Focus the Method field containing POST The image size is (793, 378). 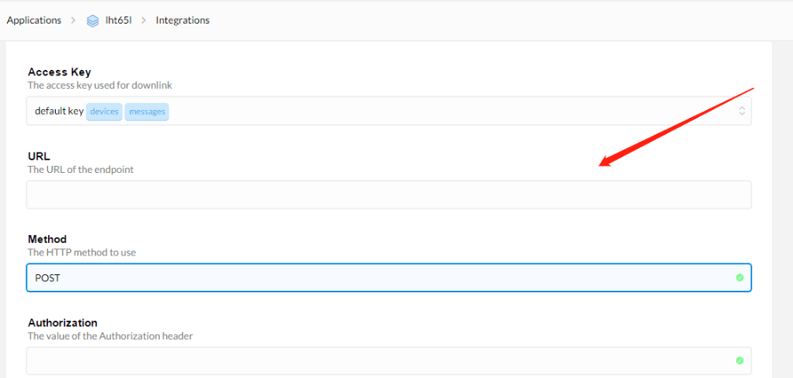click(x=388, y=277)
